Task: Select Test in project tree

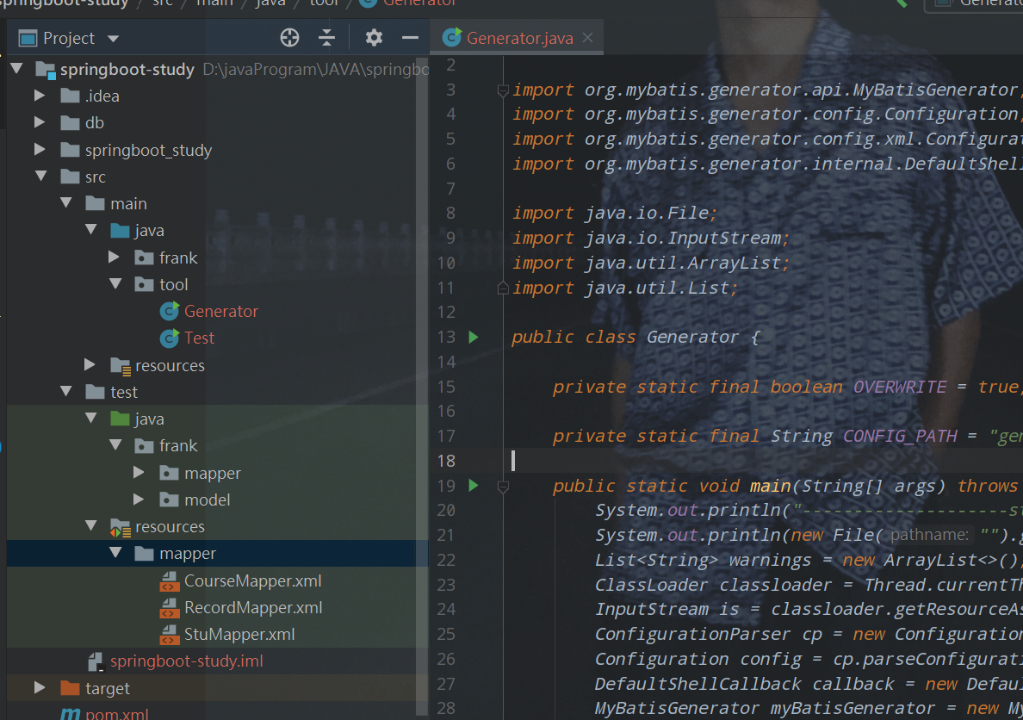Action: (x=199, y=338)
